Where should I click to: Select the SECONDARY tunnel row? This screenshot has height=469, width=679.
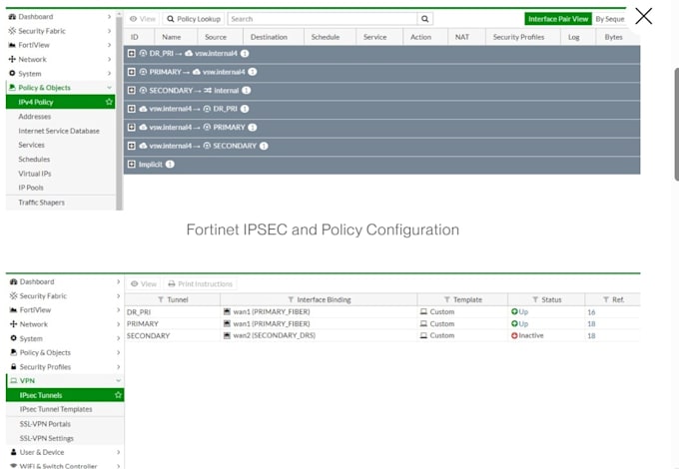tap(382, 335)
